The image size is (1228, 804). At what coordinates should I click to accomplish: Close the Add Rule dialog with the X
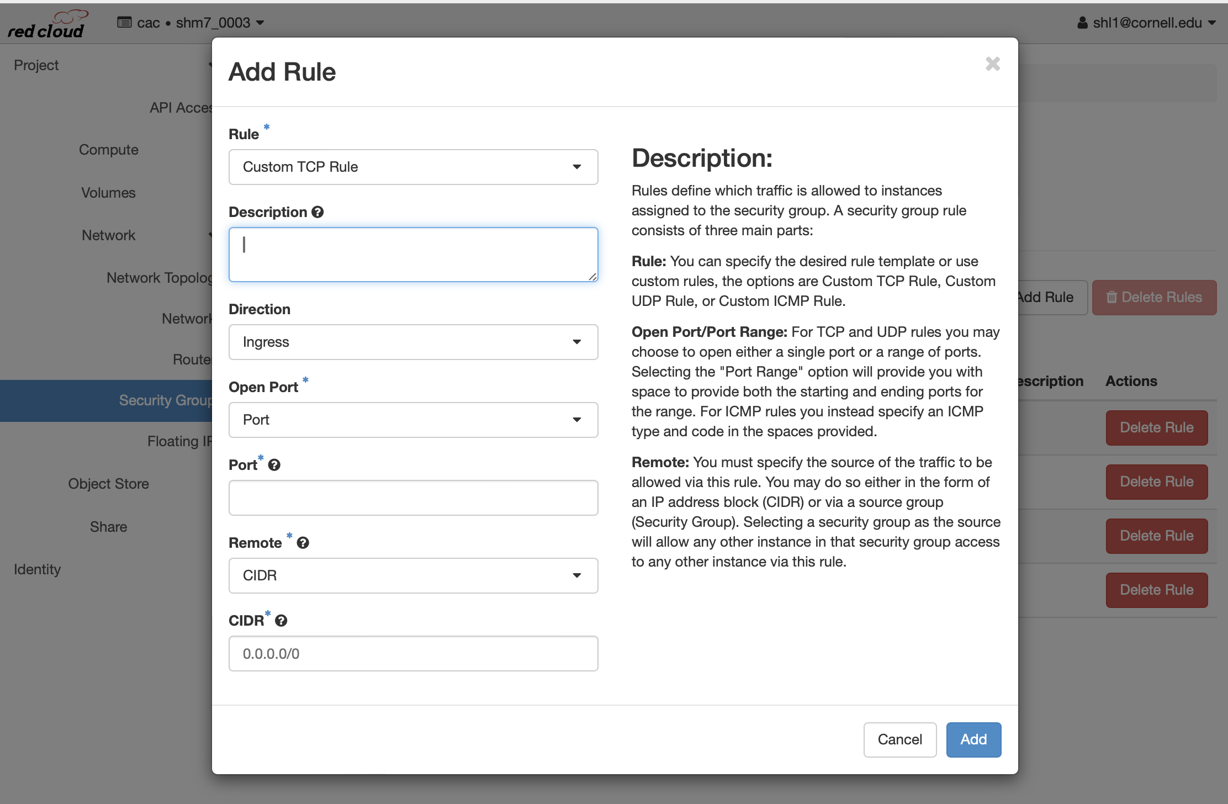992,64
